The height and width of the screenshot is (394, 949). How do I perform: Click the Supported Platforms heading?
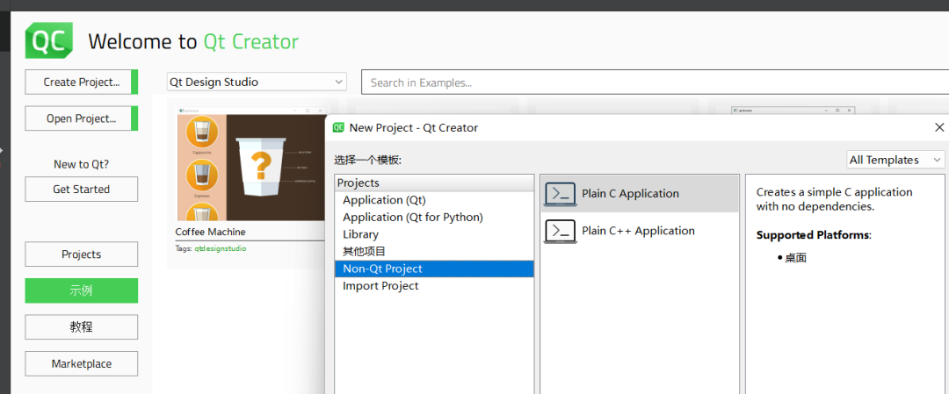[813, 235]
